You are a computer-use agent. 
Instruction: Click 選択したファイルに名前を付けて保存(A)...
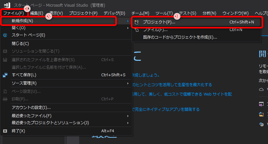pos(66,67)
